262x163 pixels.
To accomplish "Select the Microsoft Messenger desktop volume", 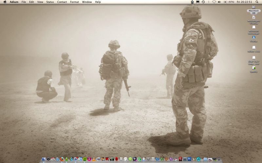I will [254, 29].
